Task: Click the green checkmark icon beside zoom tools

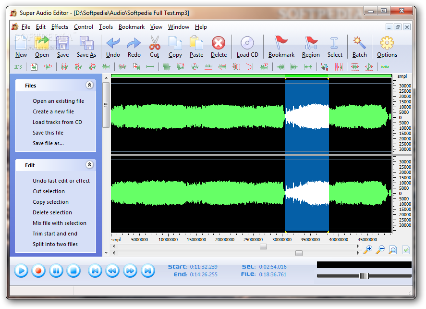Action: [406, 249]
